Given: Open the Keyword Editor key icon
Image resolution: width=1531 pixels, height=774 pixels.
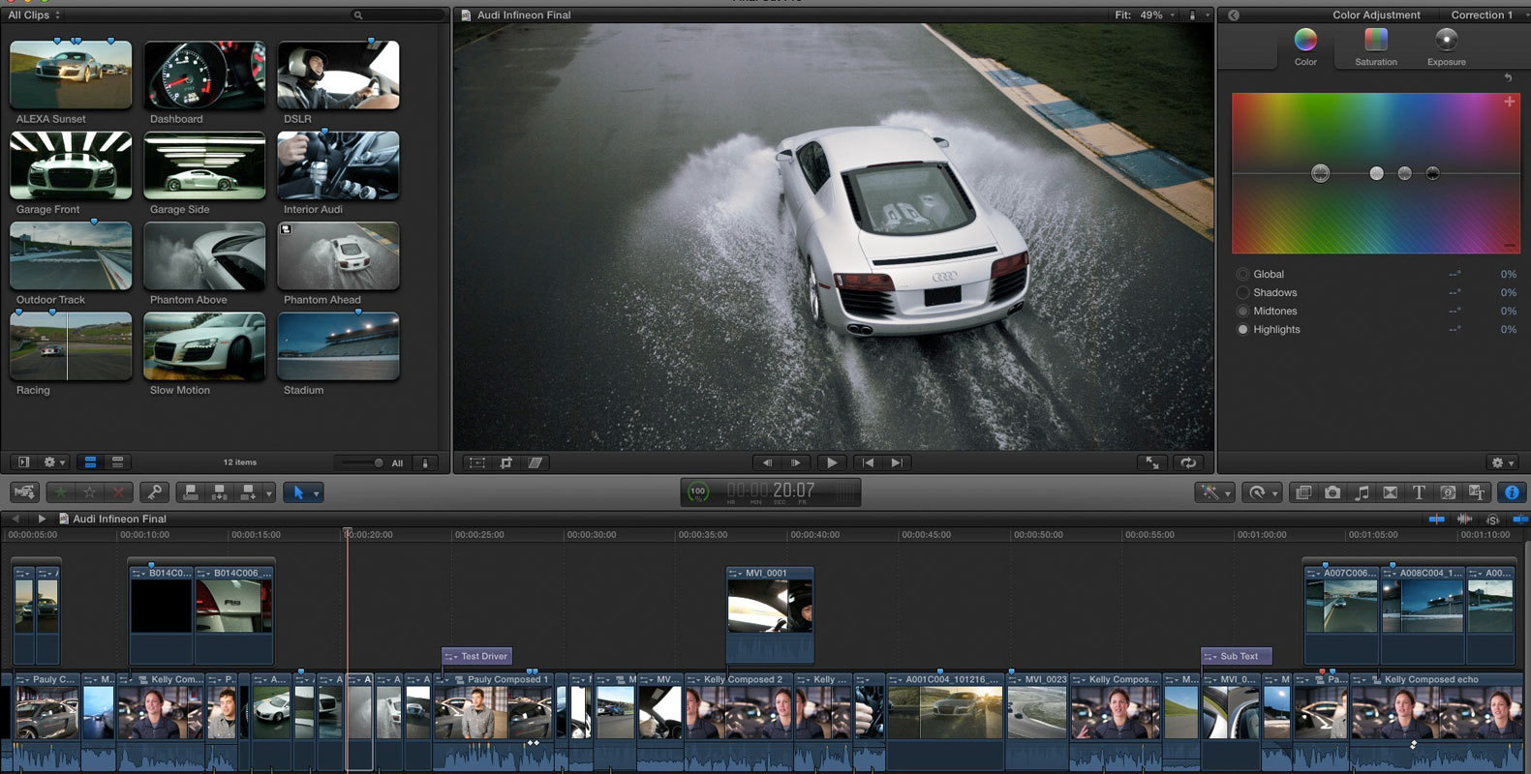Looking at the screenshot, I should (x=154, y=492).
